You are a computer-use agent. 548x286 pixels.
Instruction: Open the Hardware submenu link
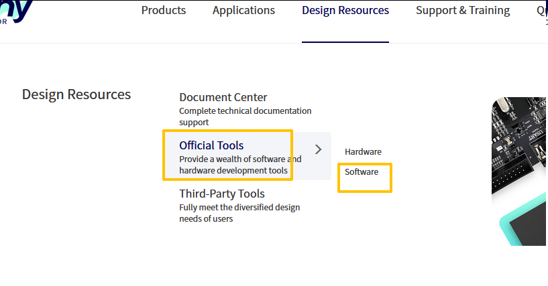[363, 152]
